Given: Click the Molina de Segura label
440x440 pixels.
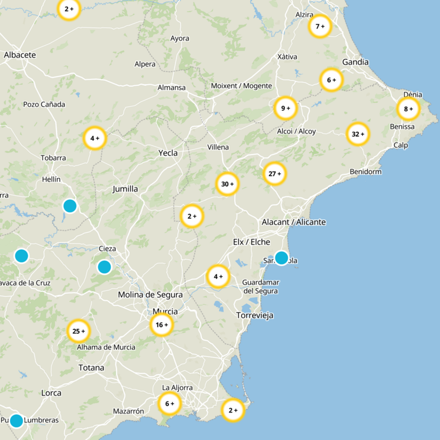Looking at the screenshot, I should 150,295.
